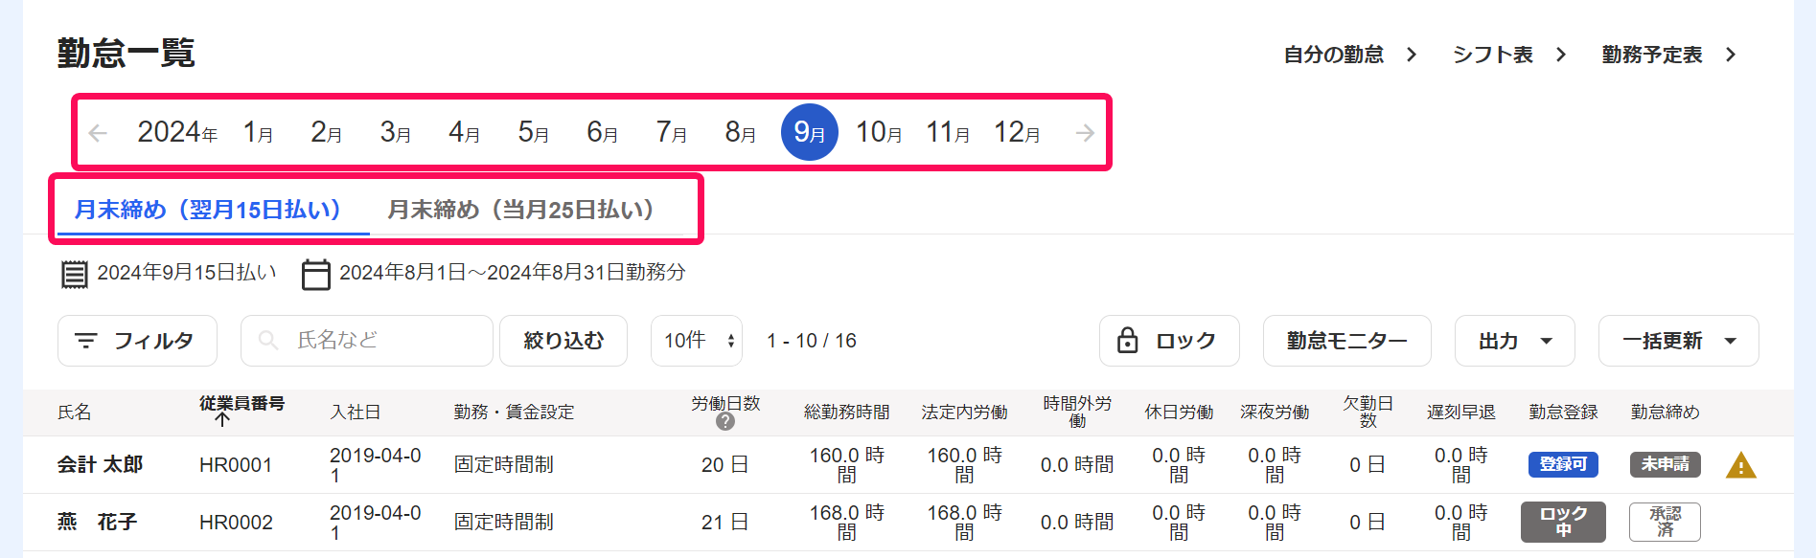Screen dimensions: 1816x558
Task: Click 勤怠締め column header
Action: pos(1666,412)
